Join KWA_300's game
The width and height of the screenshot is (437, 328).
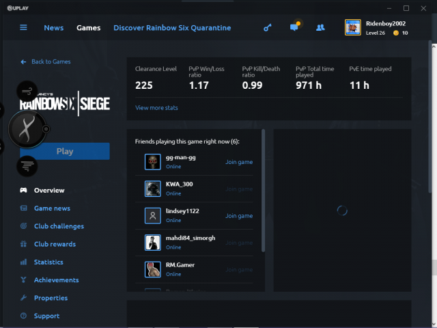click(x=239, y=189)
